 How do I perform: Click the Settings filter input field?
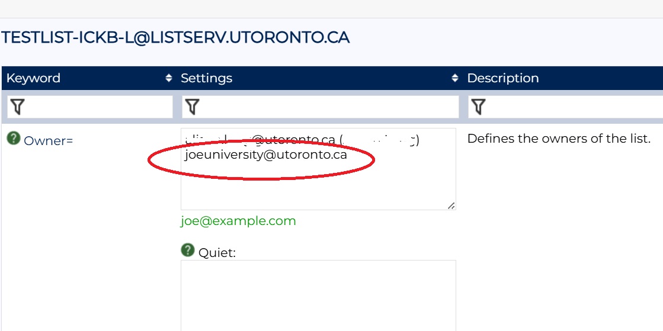tap(320, 107)
